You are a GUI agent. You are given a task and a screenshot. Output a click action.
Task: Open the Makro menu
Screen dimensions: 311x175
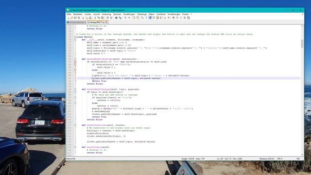[x=152, y=14]
